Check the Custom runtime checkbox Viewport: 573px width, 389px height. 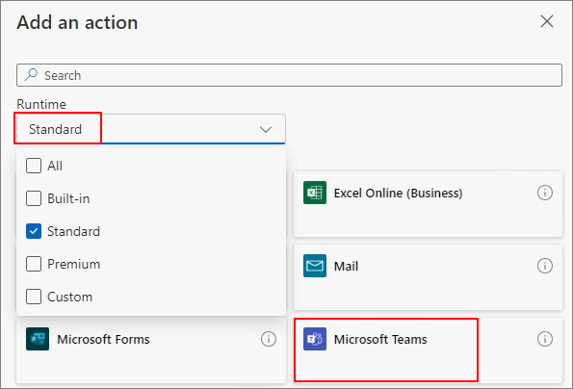pyautogui.click(x=34, y=297)
